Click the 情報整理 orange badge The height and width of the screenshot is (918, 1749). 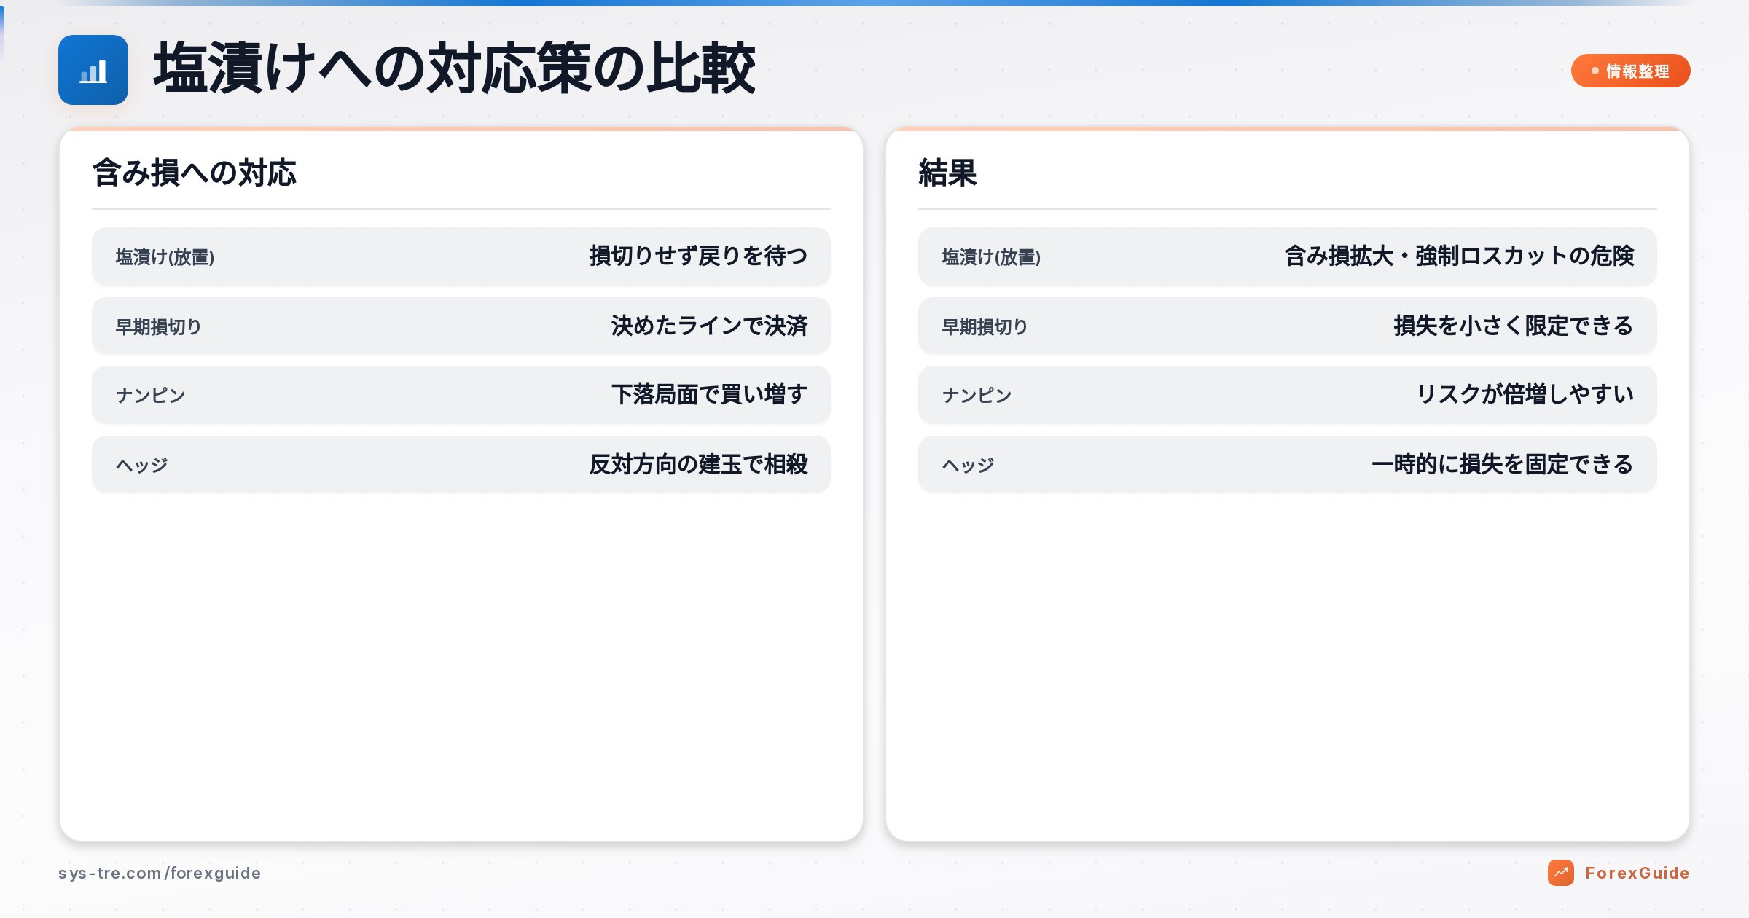tap(1630, 71)
